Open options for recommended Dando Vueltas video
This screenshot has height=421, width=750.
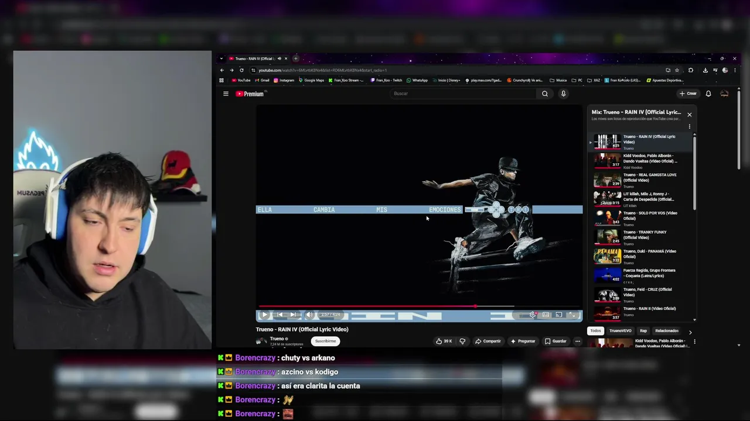[694, 341]
